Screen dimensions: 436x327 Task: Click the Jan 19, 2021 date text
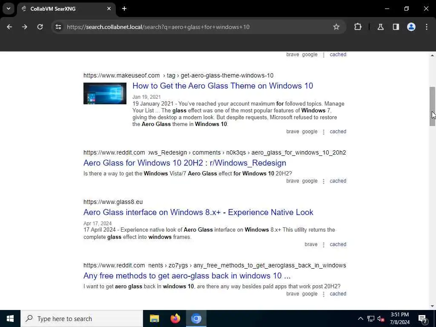tap(146, 97)
